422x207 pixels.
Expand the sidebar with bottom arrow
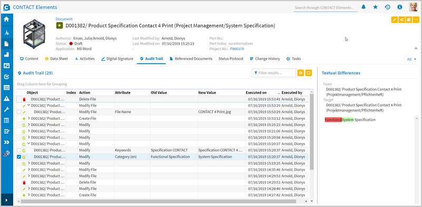coord(6,200)
